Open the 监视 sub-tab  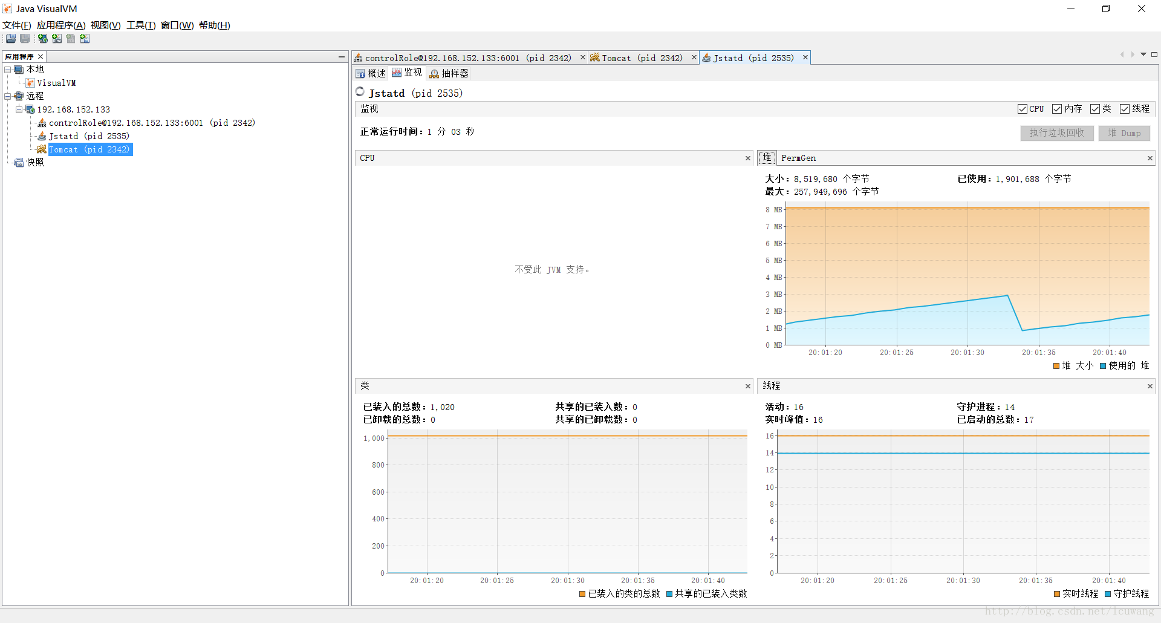pyautogui.click(x=407, y=73)
